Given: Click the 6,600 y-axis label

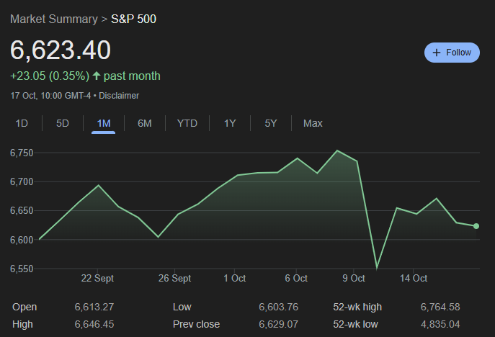Looking at the screenshot, I should click(22, 240).
